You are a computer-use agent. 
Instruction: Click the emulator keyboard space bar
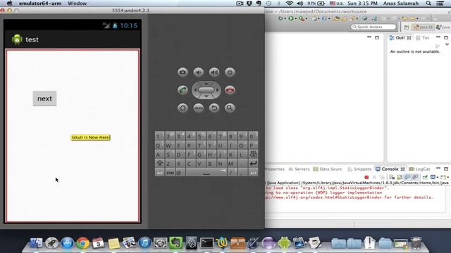[206, 172]
